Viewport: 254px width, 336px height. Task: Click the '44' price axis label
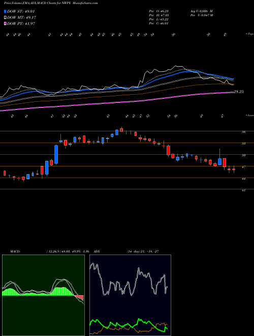pos(243,178)
